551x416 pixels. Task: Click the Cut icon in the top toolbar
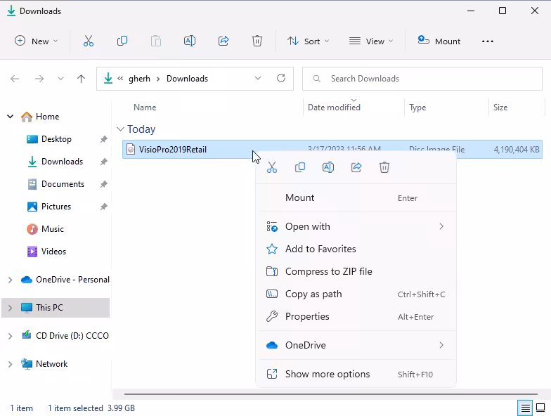(89, 41)
